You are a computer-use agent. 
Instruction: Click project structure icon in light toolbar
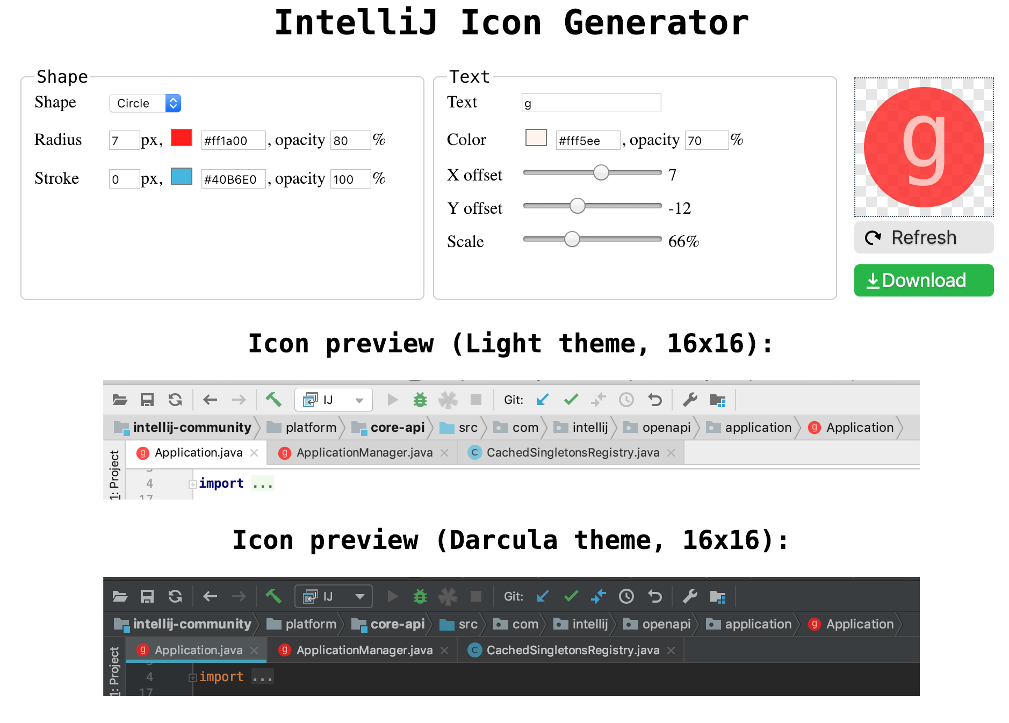pos(718,400)
